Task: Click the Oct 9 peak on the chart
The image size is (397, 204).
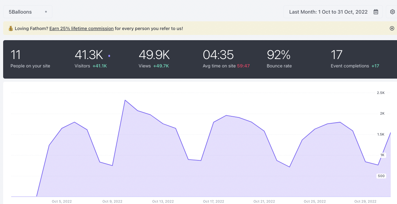Action: 126,100
